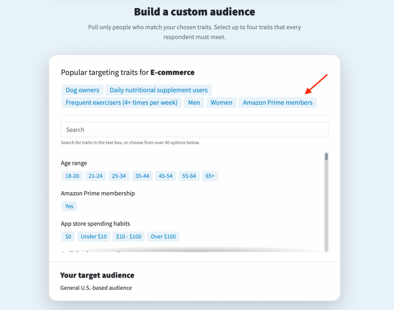Screen dimensions: 394x310
Task: Select the Men popular trait
Action: 194,103
